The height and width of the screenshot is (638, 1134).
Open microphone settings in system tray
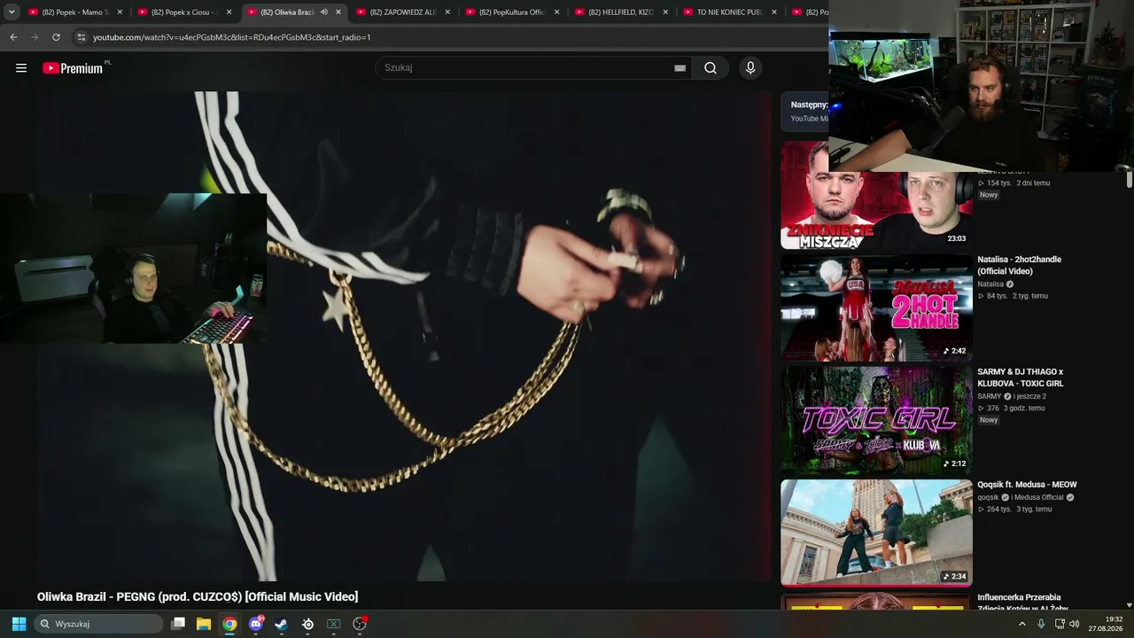(1041, 624)
